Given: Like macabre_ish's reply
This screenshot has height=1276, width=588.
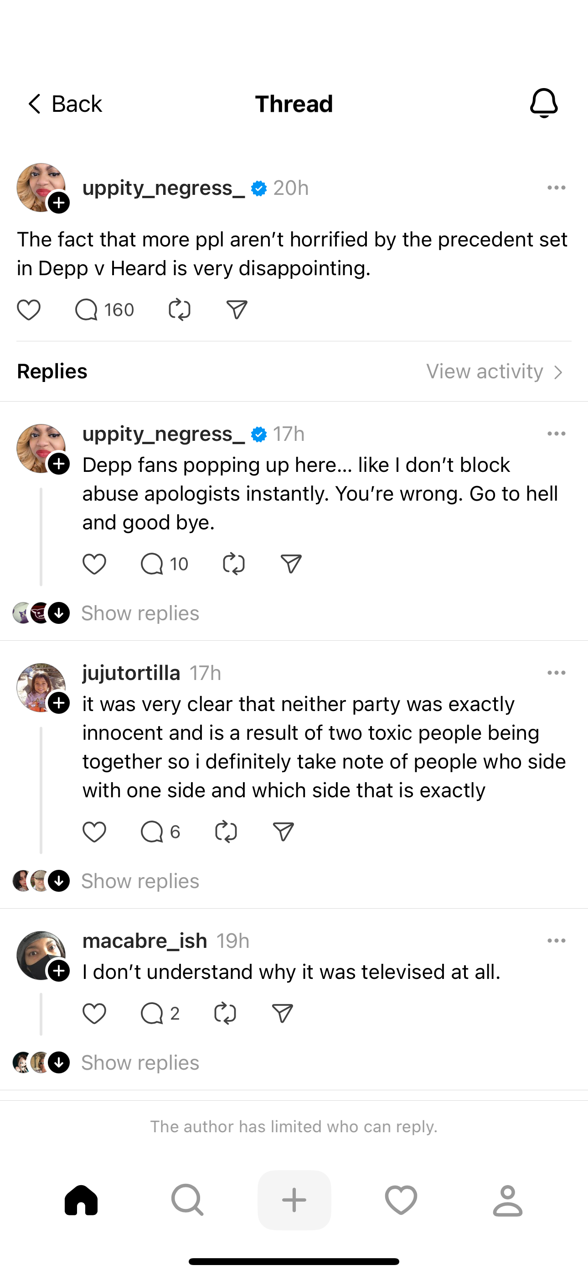Looking at the screenshot, I should [x=94, y=1014].
